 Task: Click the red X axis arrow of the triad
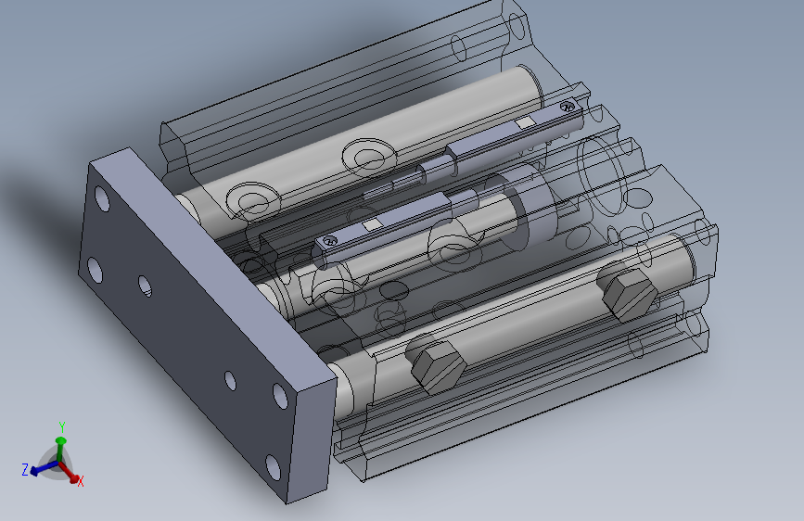tap(70, 474)
